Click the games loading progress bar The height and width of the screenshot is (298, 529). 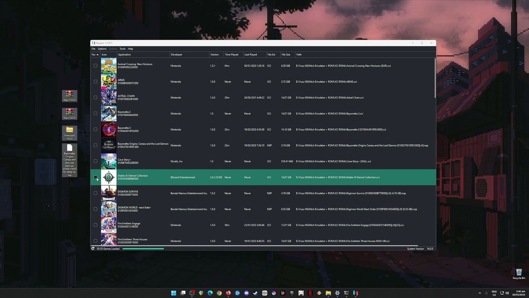click(143, 249)
